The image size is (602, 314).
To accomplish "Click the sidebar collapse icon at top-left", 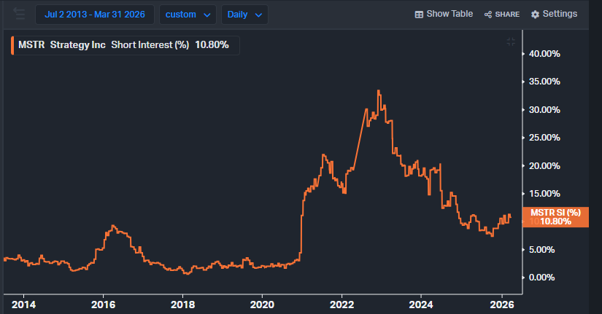I will pyautogui.click(x=19, y=14).
